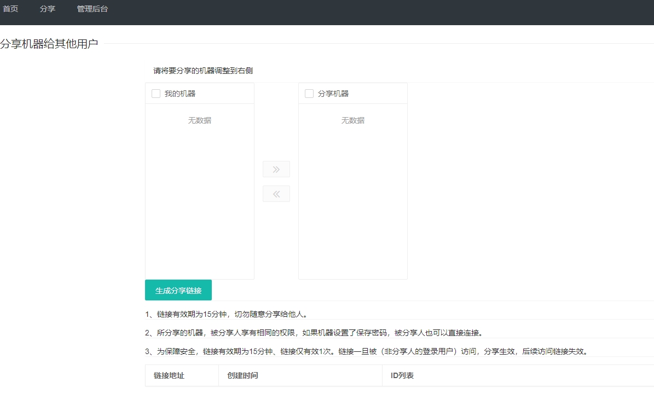The height and width of the screenshot is (400, 654).
Task: Click note 2 about 被分享人享有相同的权限
Action: 314,333
